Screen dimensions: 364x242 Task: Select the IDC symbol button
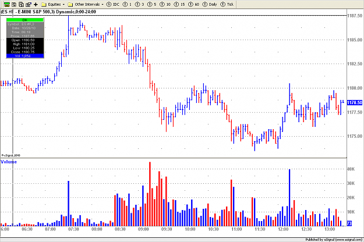tap(113, 4)
